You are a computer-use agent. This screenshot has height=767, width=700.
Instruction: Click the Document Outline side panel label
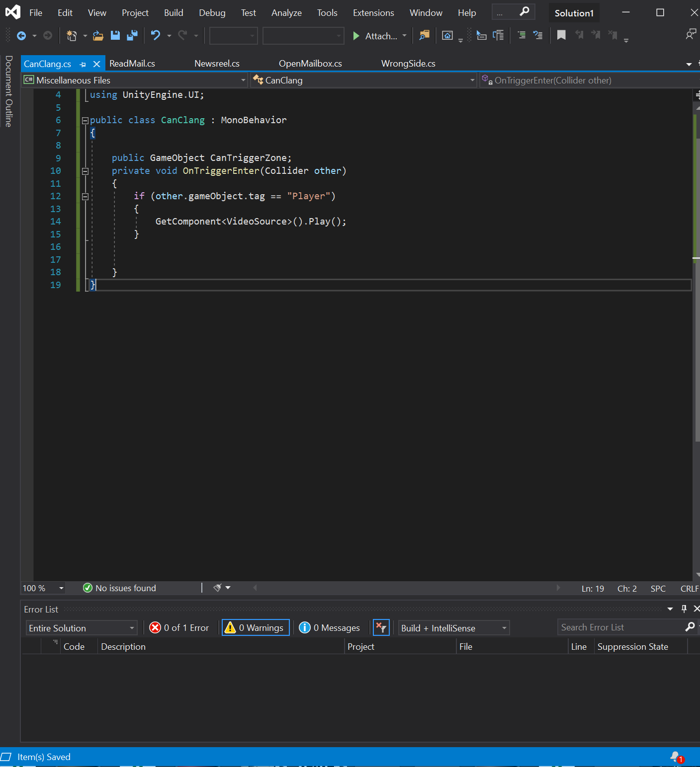(x=8, y=91)
